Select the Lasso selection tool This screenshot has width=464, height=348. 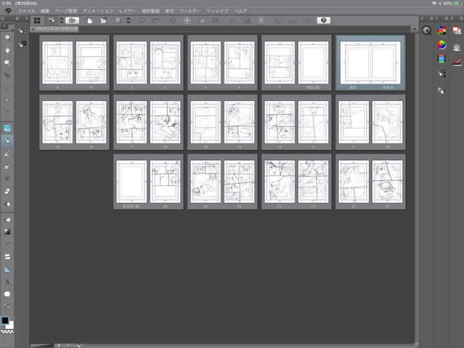click(x=7, y=88)
